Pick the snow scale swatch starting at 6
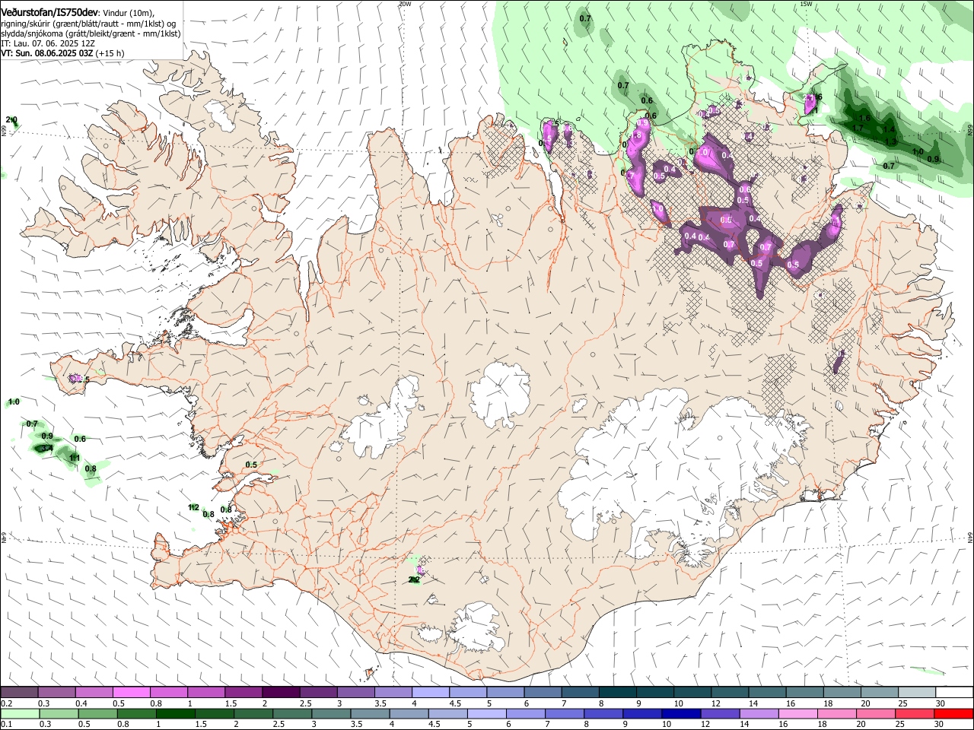The image size is (974, 730). point(543,693)
